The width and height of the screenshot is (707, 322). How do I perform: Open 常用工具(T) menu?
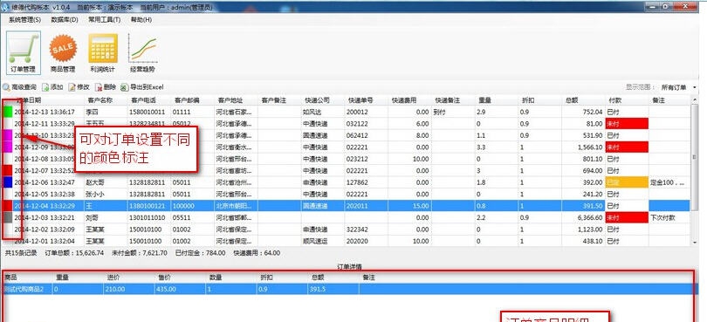click(x=104, y=20)
